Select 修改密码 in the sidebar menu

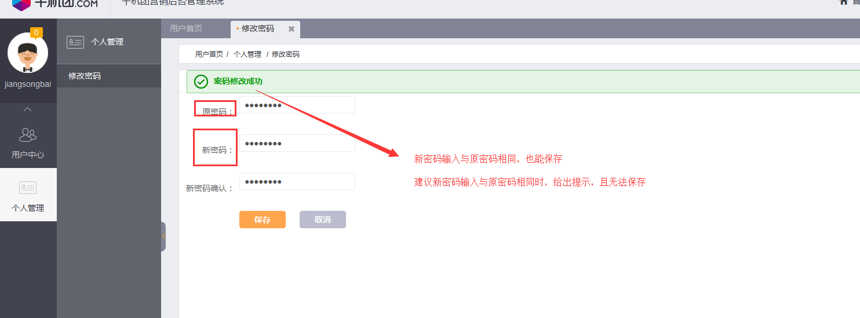pos(85,76)
